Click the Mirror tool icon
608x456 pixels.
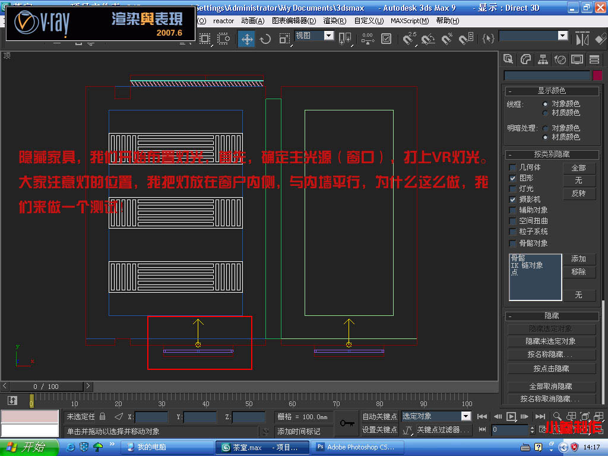tap(582, 39)
